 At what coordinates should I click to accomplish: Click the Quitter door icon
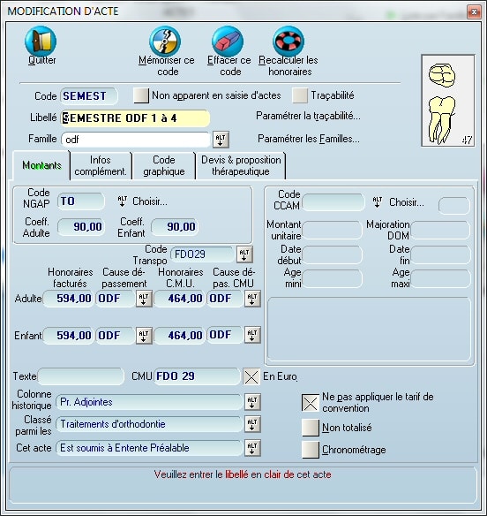41,42
